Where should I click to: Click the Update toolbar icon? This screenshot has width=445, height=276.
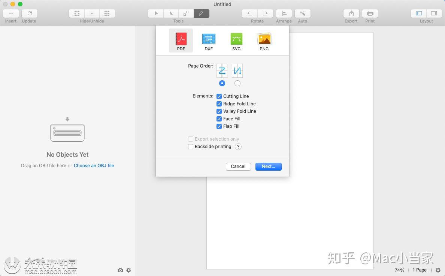[29, 13]
